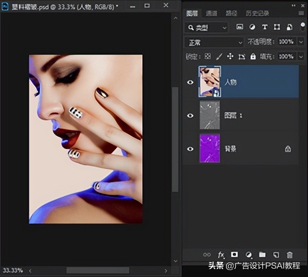The height and width of the screenshot is (277, 308).
Task: Maximize the document window
Action: click(x=147, y=6)
